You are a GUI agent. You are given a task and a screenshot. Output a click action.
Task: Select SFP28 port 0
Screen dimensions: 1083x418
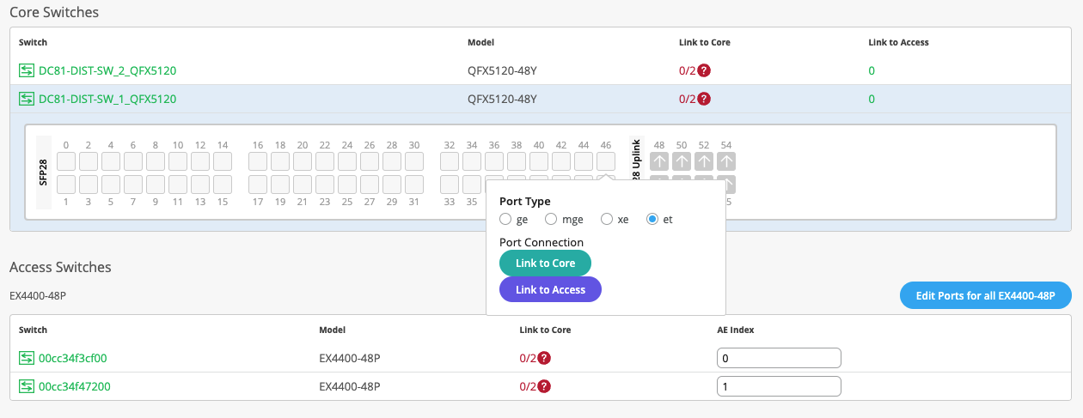point(66,161)
